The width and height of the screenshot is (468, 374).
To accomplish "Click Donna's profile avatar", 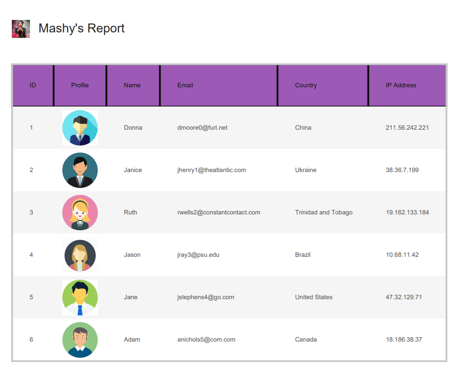I will point(80,128).
